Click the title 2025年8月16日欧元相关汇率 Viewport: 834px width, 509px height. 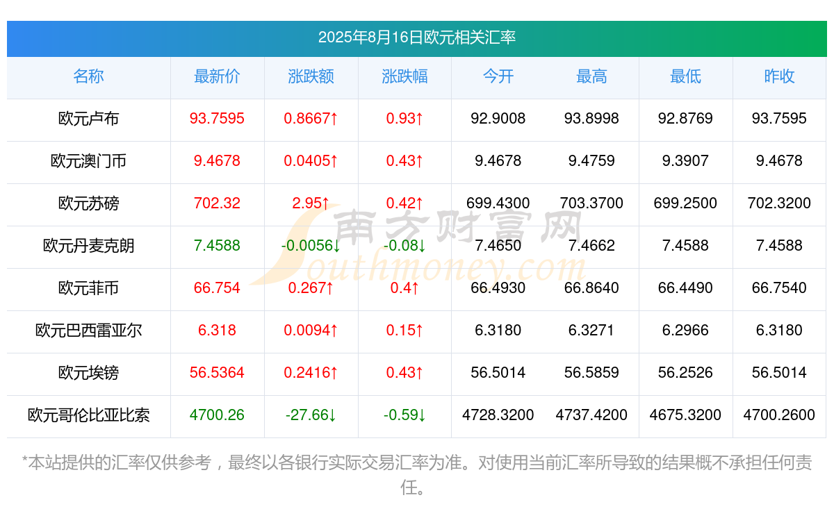click(x=416, y=37)
